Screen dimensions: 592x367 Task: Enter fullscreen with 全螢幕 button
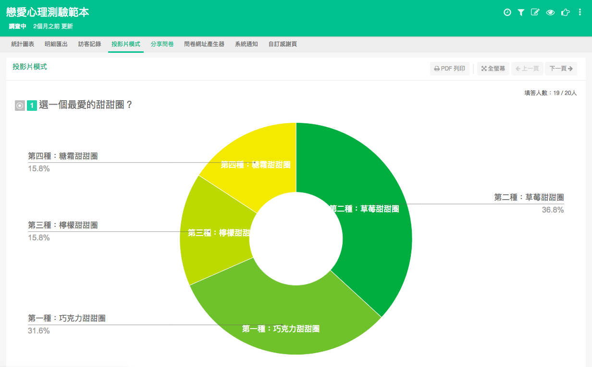(x=493, y=69)
